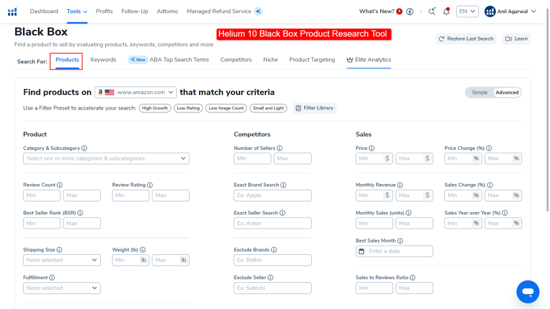This screenshot has width=550, height=309.
Task: Click Restore Last Search button
Action: coord(466,39)
